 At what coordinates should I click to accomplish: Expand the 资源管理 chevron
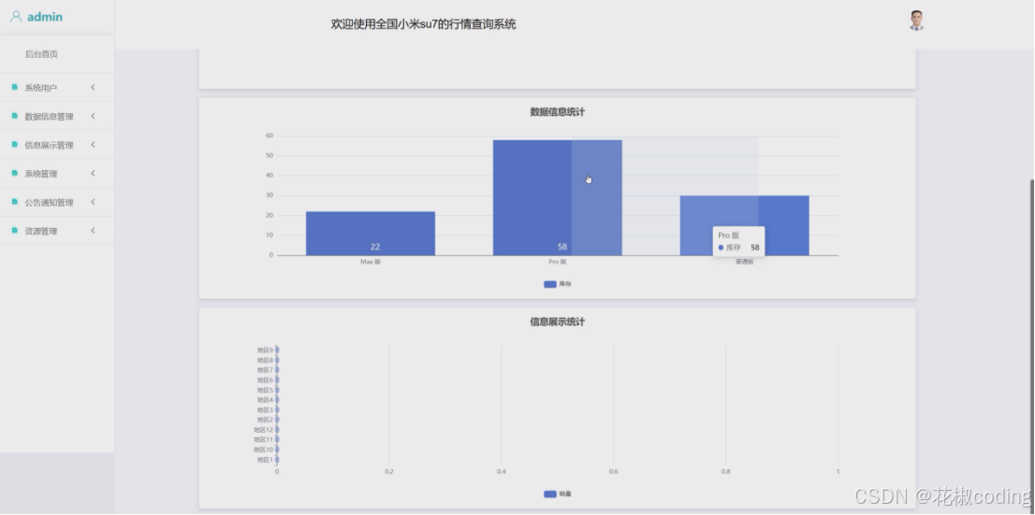tap(93, 231)
